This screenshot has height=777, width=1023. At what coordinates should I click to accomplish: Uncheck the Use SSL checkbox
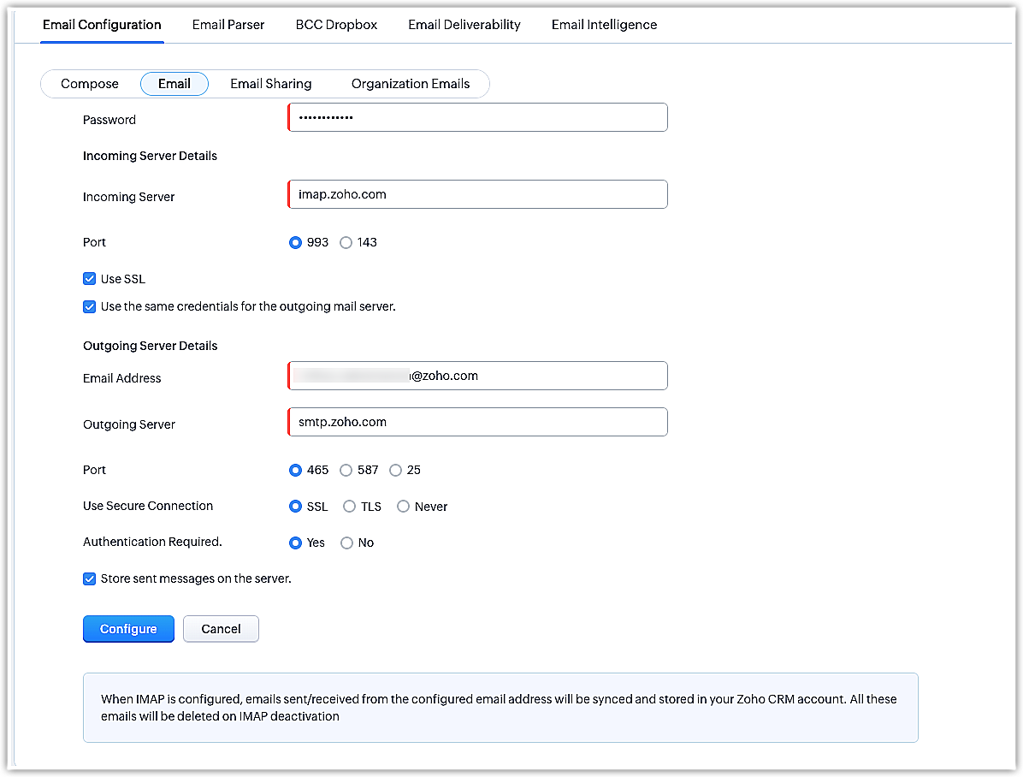(x=90, y=279)
